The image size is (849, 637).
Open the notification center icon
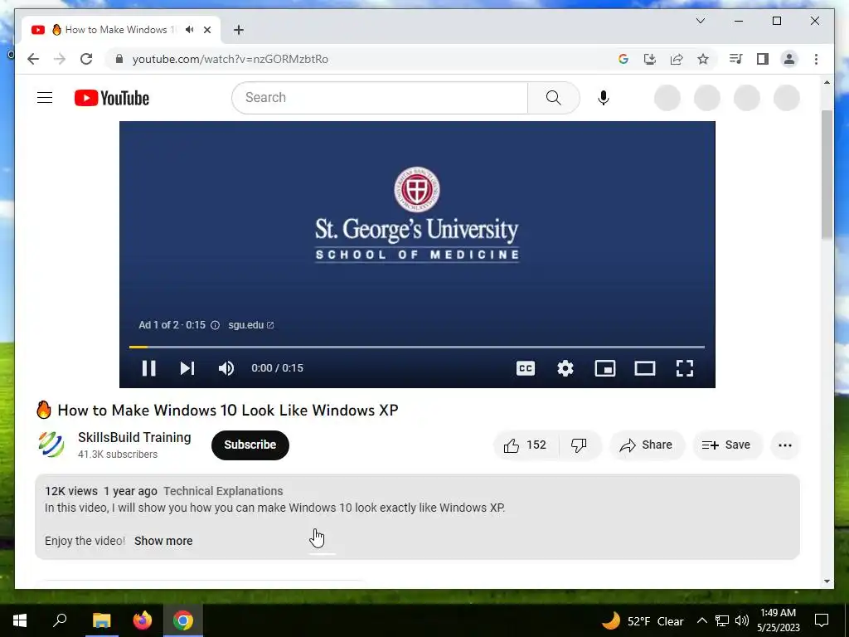(x=822, y=620)
